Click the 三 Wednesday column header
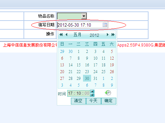This screenshot has height=123, width=165. 87,44
